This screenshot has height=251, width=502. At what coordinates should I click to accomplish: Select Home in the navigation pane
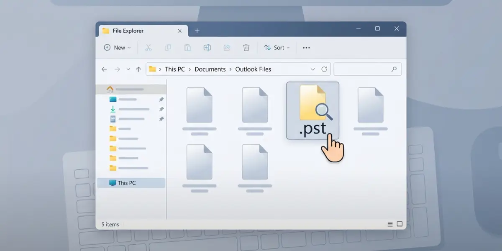131,89
